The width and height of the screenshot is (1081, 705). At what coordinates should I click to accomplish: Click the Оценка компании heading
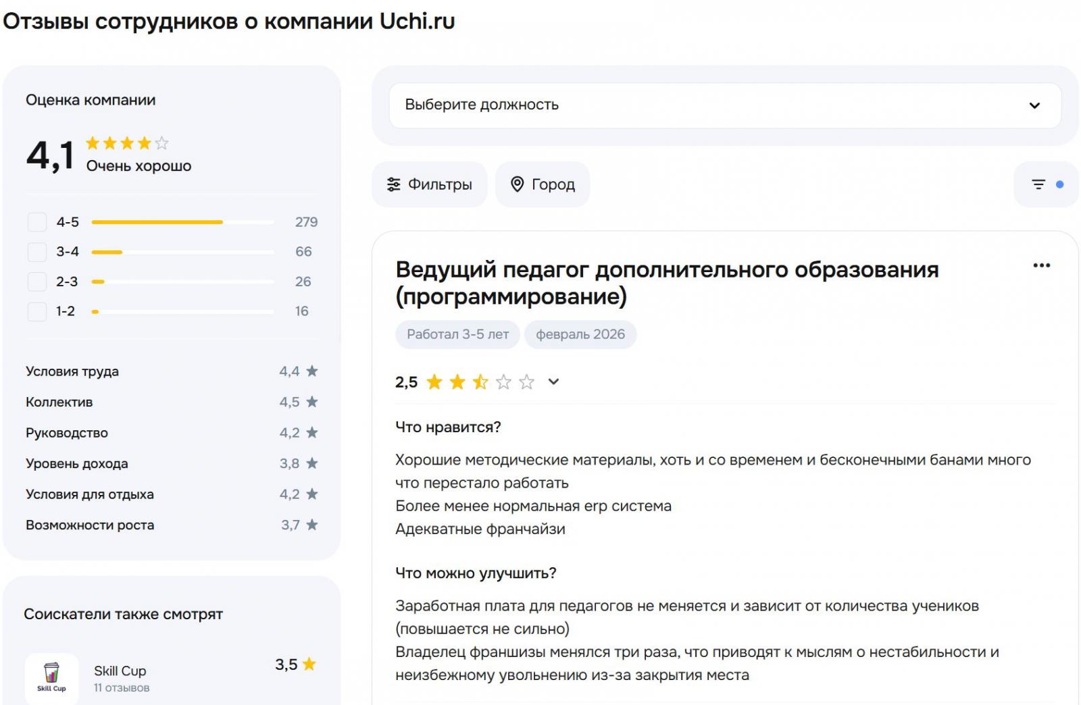91,100
